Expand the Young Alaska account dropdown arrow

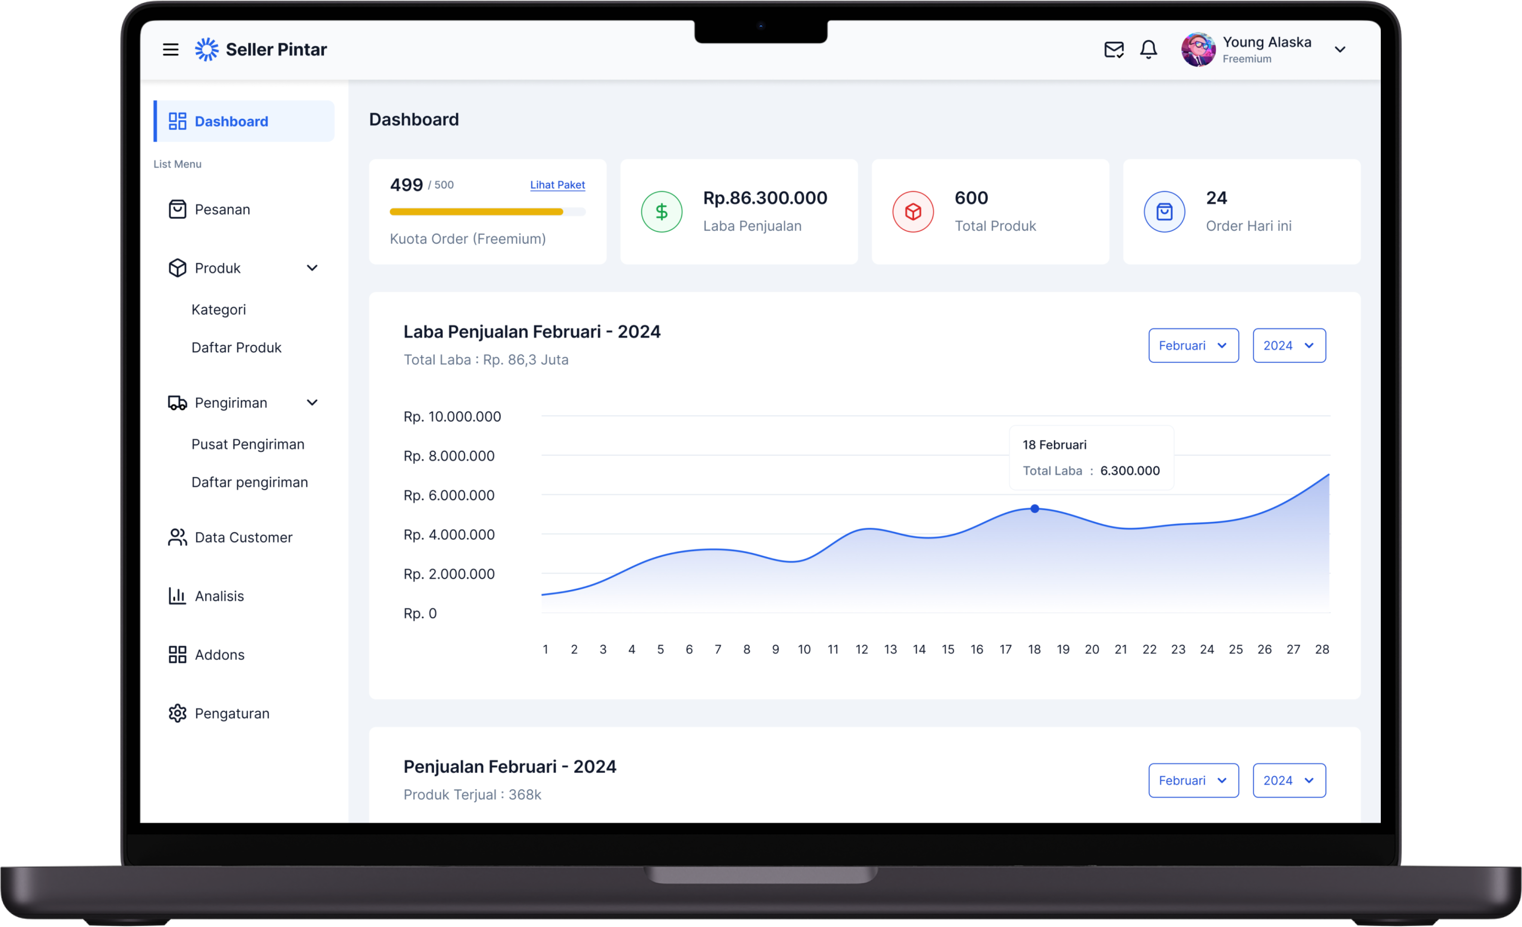1340,50
